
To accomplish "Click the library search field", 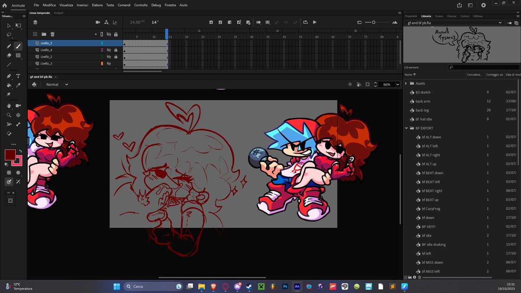I will click(x=484, y=67).
